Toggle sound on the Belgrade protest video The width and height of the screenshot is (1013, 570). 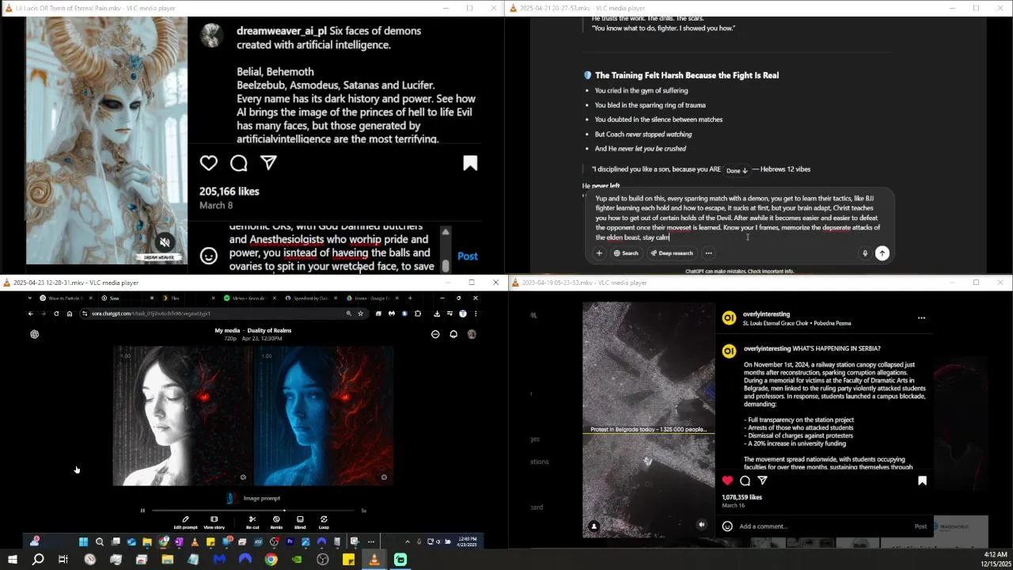[x=701, y=525]
